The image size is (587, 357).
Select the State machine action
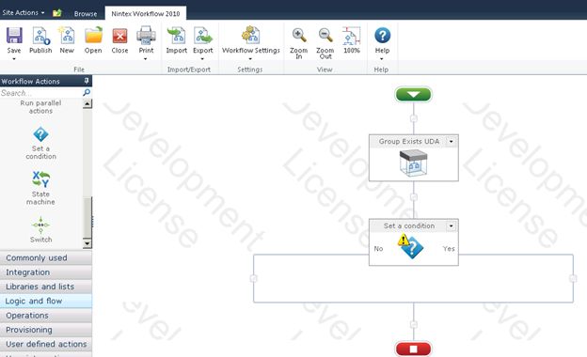40,189
